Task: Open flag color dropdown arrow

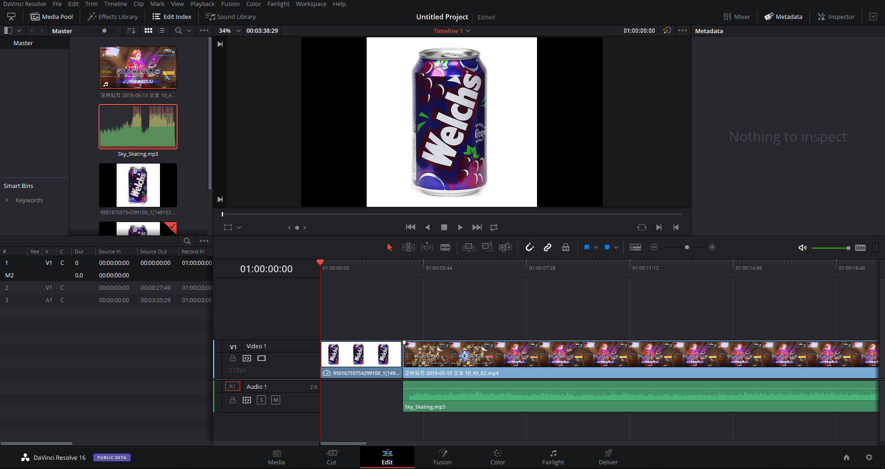Action: (x=596, y=247)
